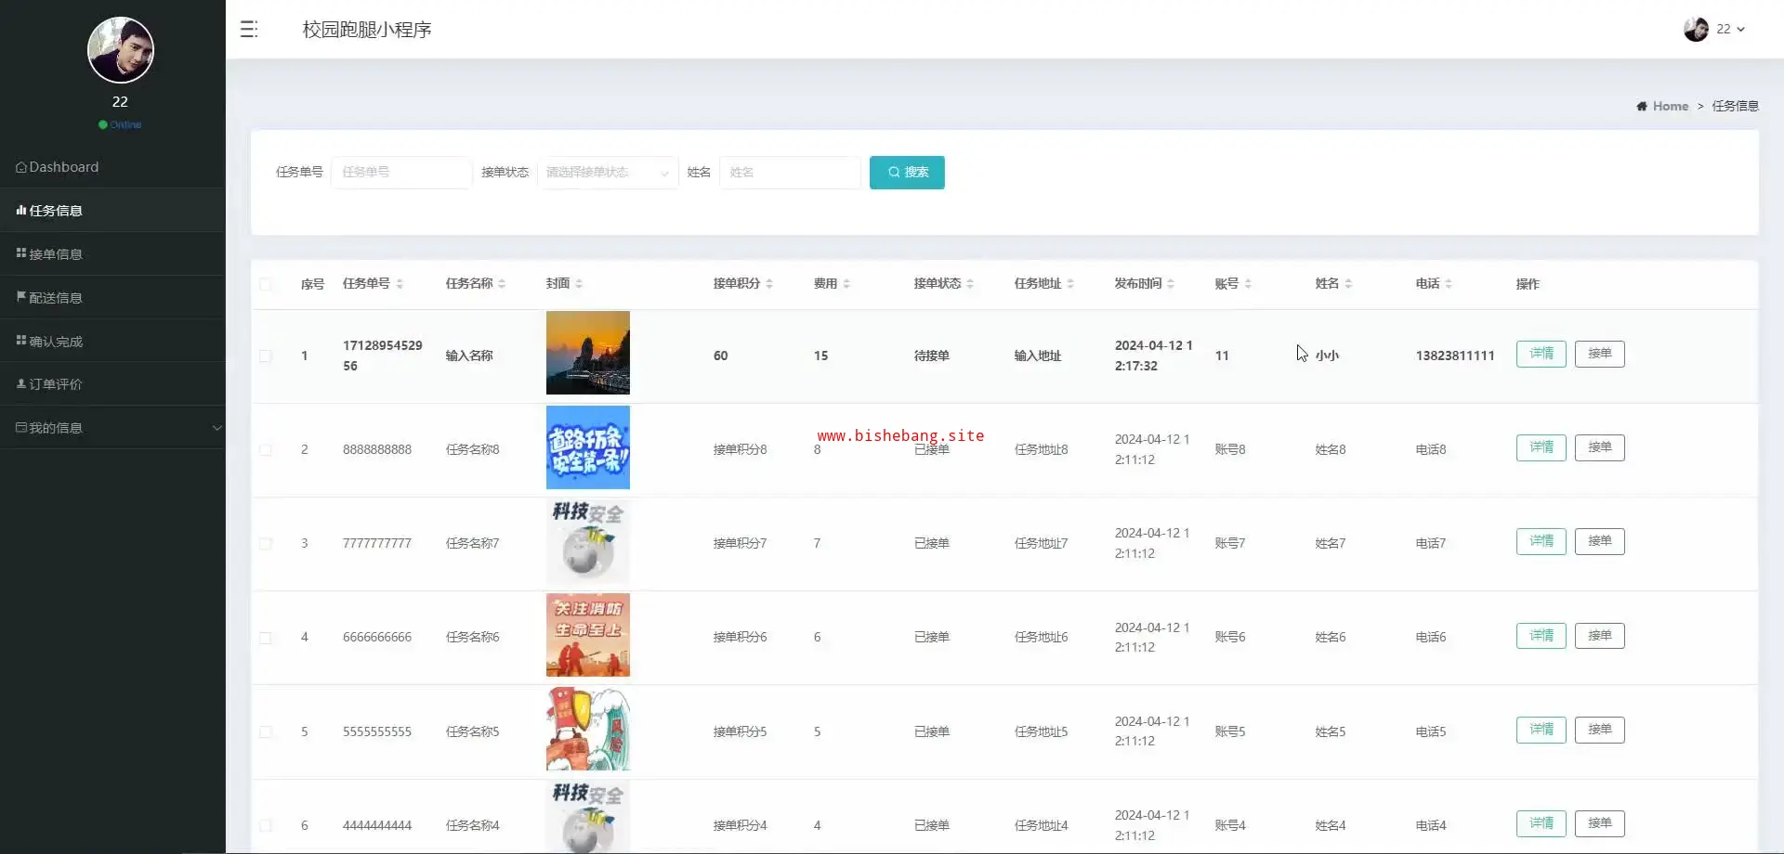Select the checkbox for row 1

click(266, 356)
